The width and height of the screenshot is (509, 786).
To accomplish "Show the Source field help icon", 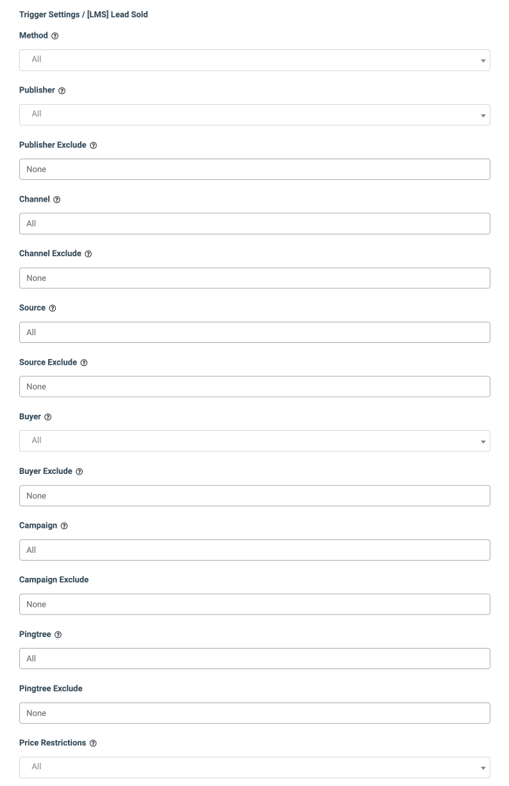I will point(53,308).
